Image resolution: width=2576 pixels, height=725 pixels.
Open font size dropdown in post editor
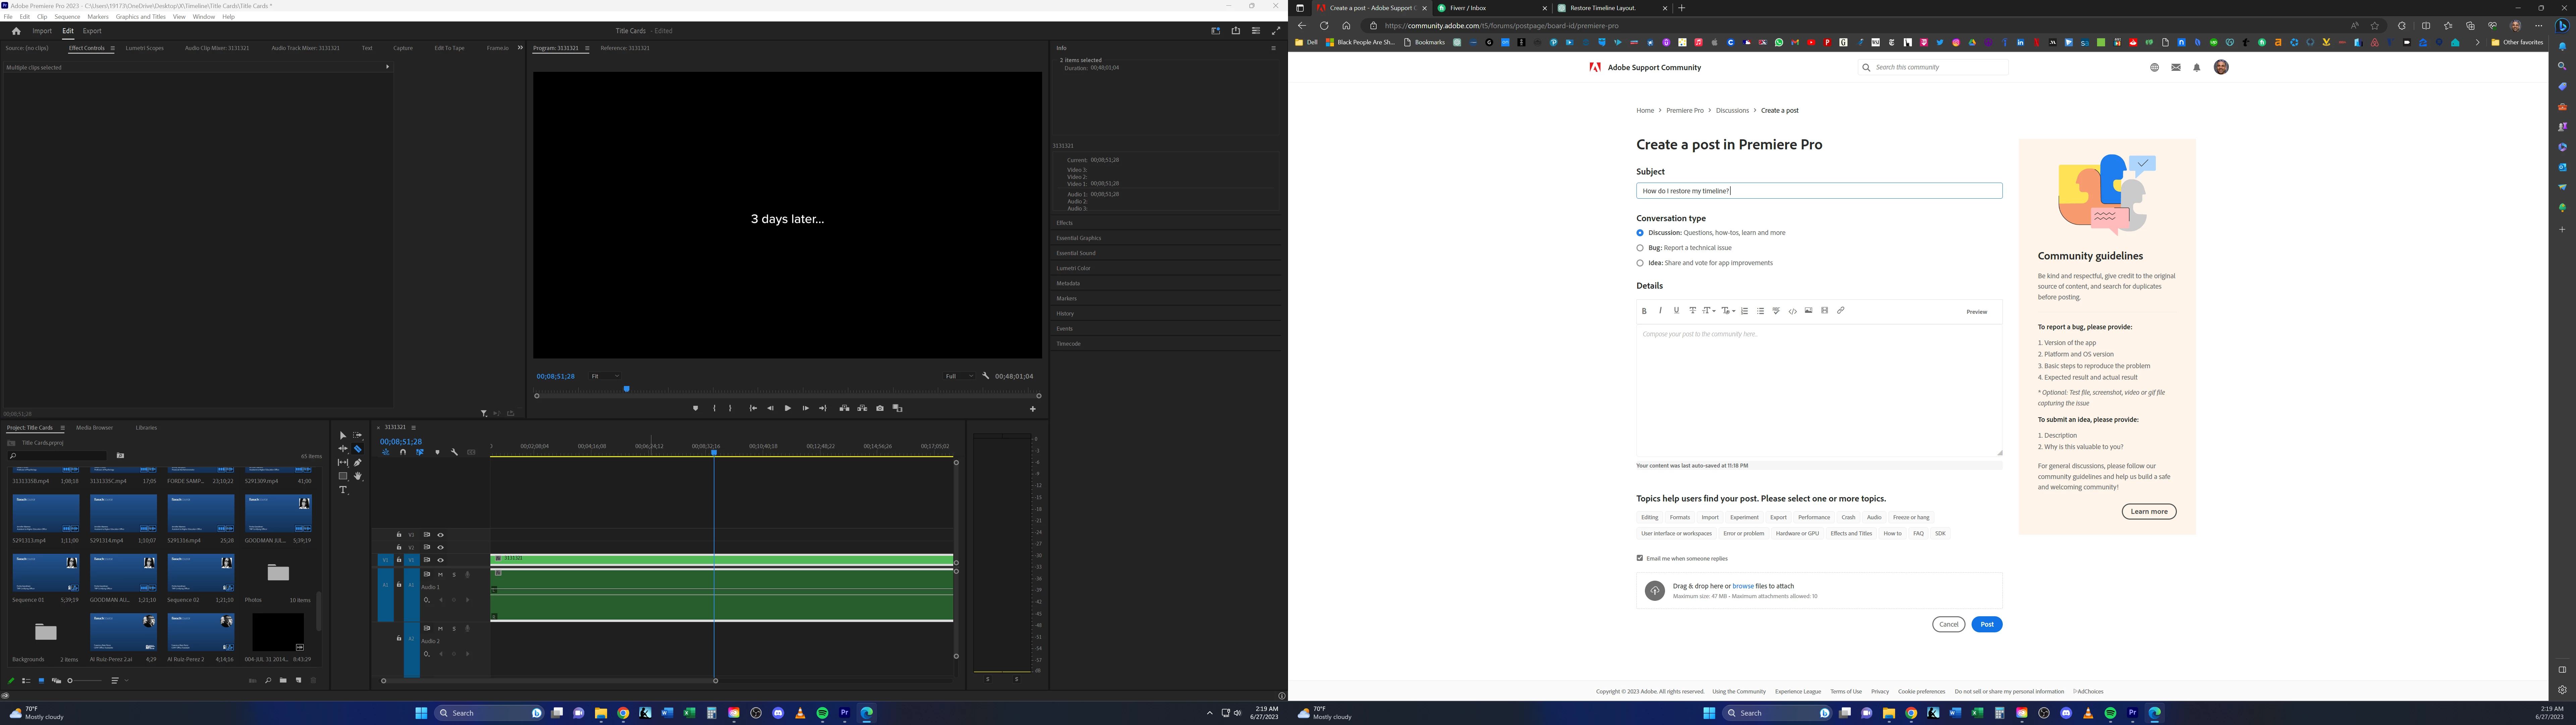pyautogui.click(x=1709, y=310)
